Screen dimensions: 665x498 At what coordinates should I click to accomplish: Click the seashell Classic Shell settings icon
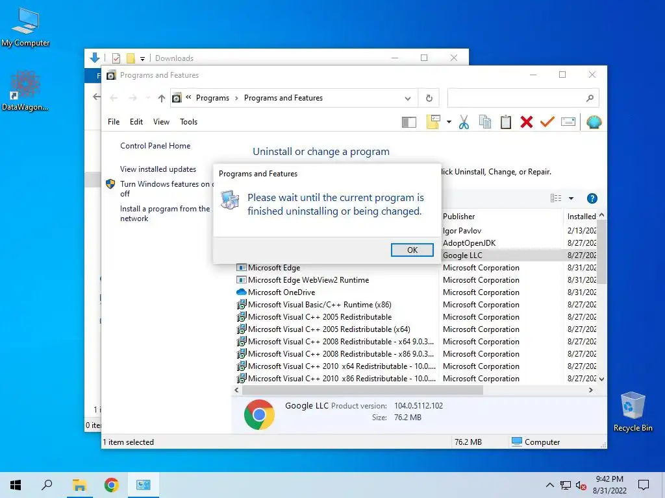594,123
